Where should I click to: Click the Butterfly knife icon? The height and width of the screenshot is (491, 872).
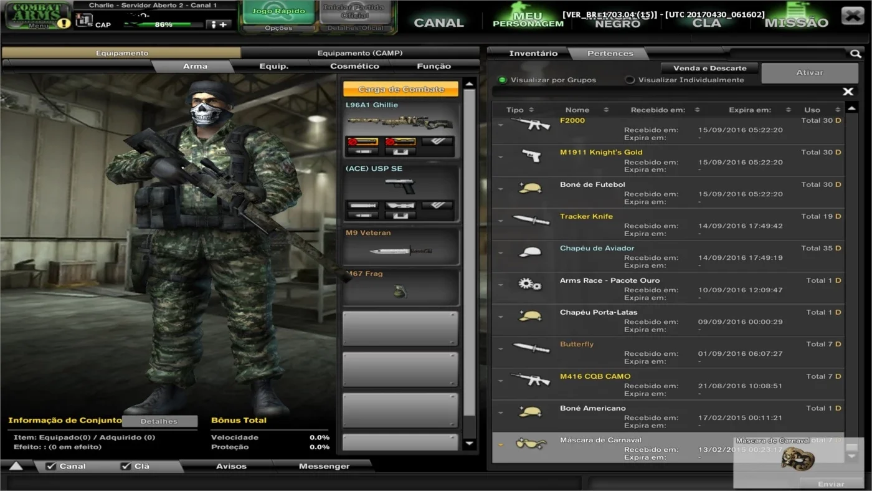531,347
